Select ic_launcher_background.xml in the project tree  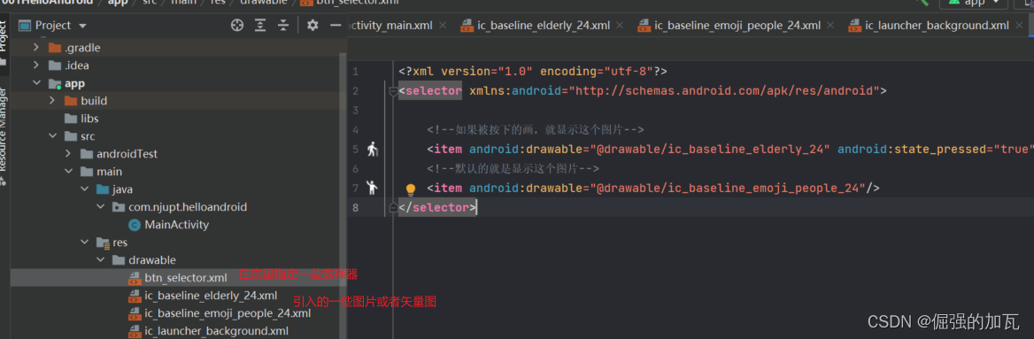pos(216,330)
